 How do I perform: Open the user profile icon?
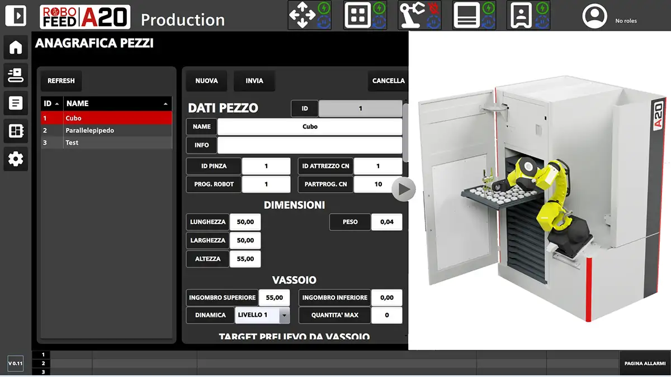pos(594,17)
